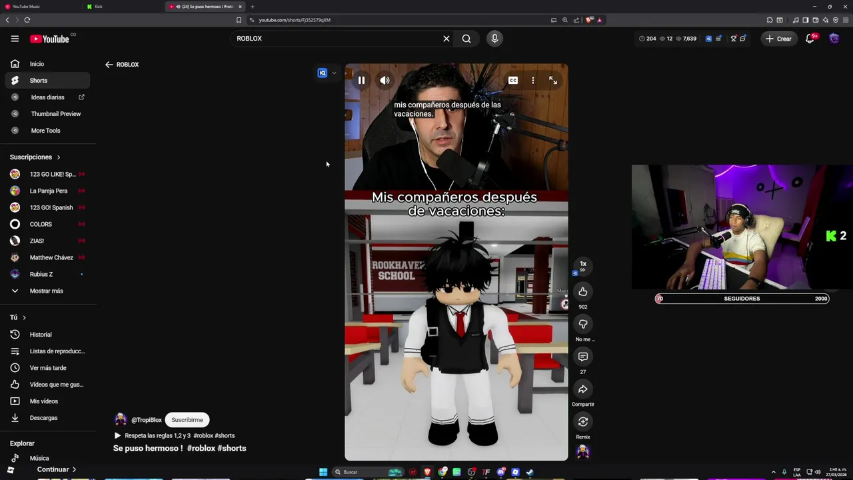This screenshot has height=480, width=853.
Task: Expand Mostrar más subscriptions
Action: click(47, 291)
